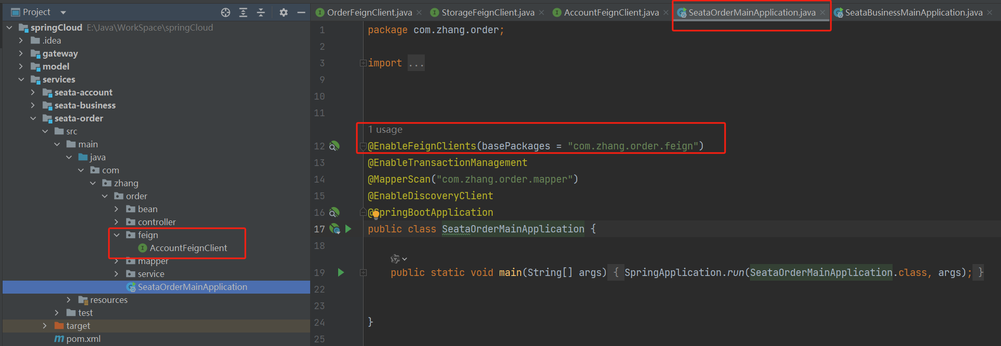Expand the folded import block

coord(363,63)
